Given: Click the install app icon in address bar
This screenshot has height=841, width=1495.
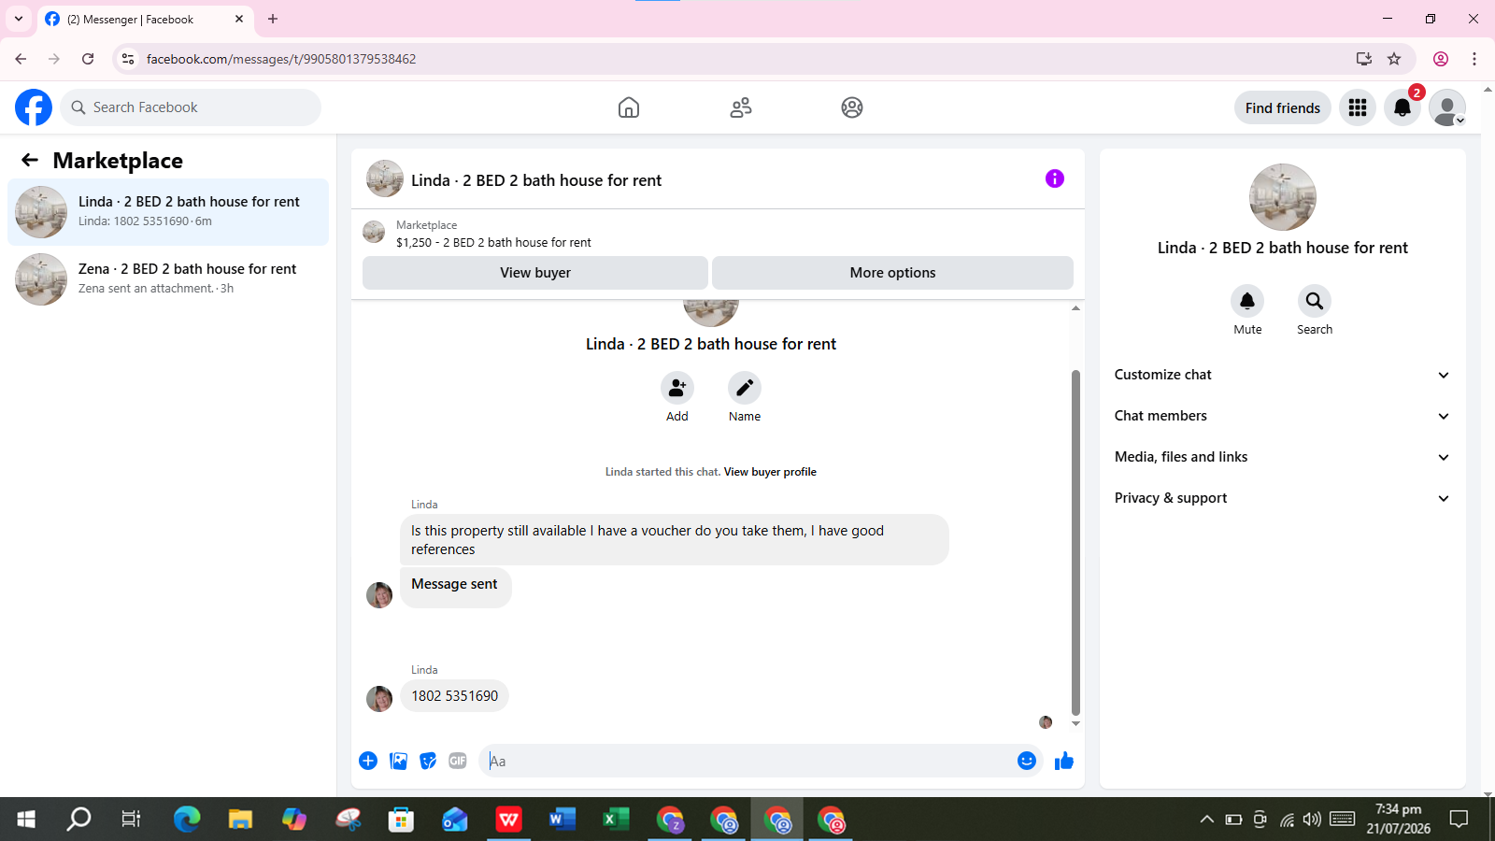Looking at the screenshot, I should coord(1364,59).
